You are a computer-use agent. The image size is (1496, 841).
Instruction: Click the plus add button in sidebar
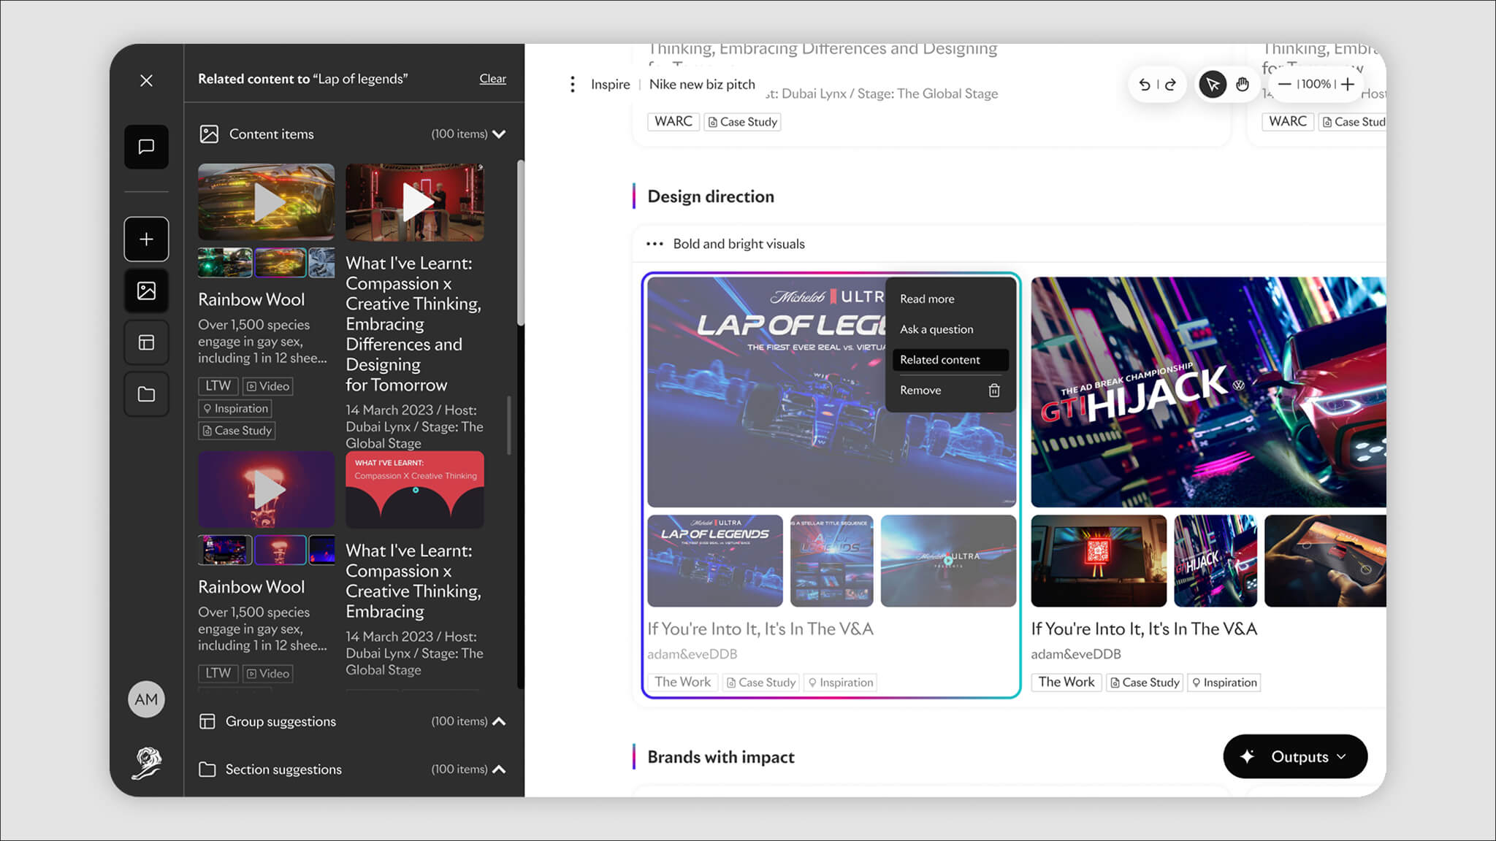[146, 239]
